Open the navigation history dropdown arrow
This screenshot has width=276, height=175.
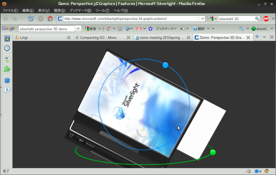point(23,19)
